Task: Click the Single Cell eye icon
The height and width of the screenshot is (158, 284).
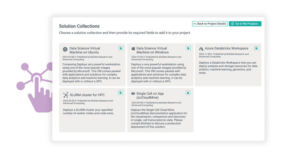Action: pyautogui.click(x=133, y=94)
